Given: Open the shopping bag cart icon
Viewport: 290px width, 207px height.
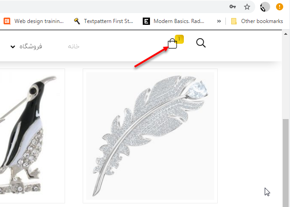Looking at the screenshot, I should (x=173, y=44).
